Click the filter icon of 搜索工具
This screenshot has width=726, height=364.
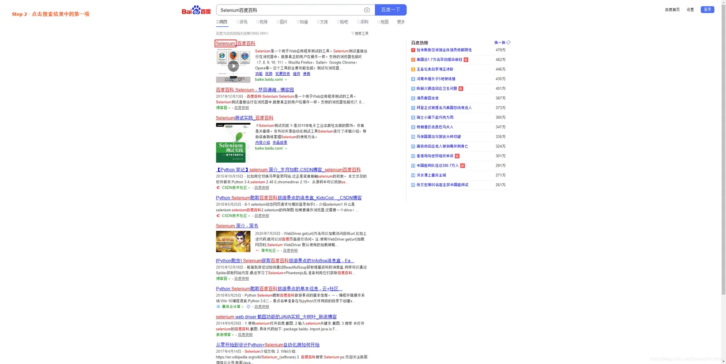coord(353,34)
